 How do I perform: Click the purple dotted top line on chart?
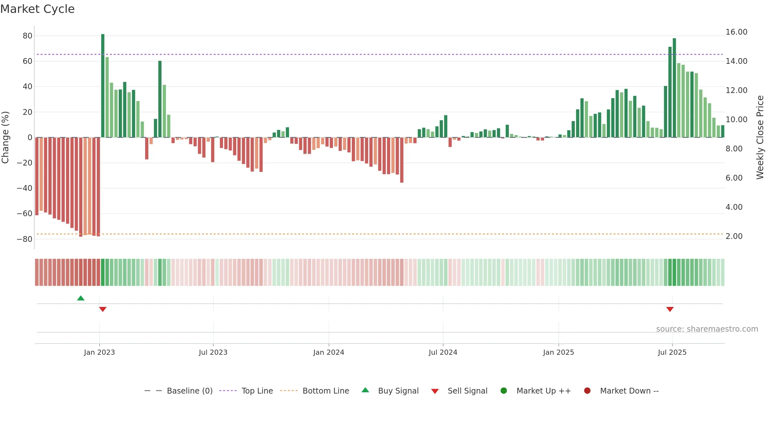tap(380, 54)
